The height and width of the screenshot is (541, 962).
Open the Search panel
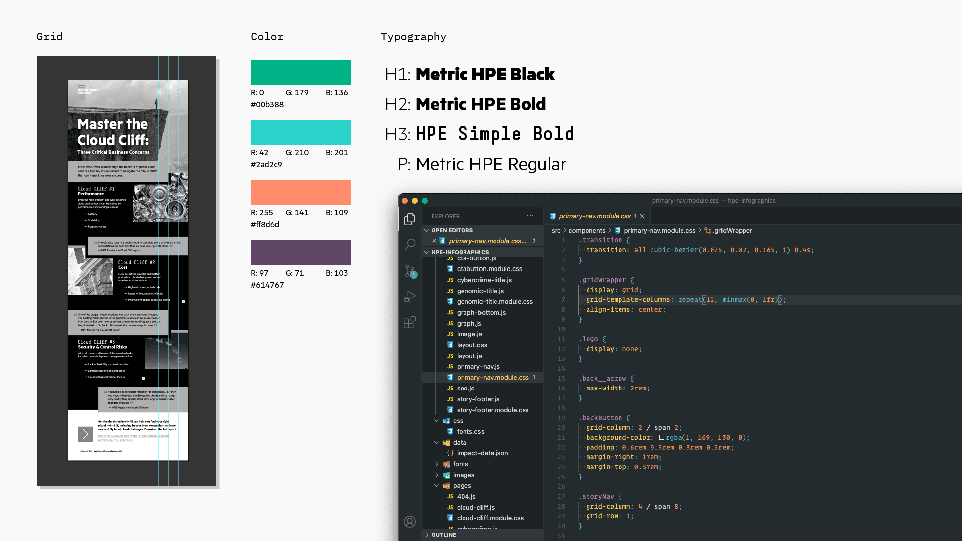[x=410, y=245]
